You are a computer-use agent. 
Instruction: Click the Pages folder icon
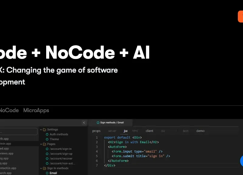[44, 144]
